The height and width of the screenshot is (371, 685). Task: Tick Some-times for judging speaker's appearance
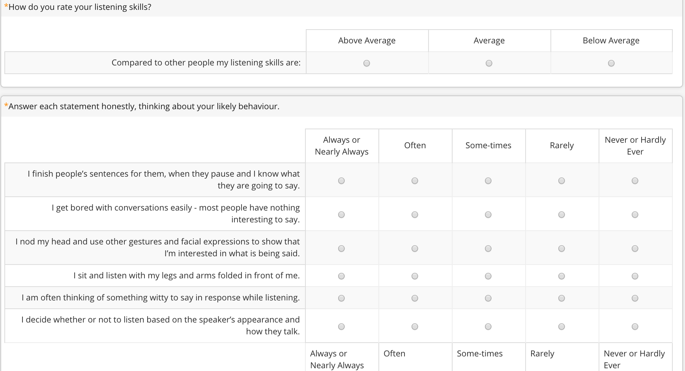(x=488, y=326)
